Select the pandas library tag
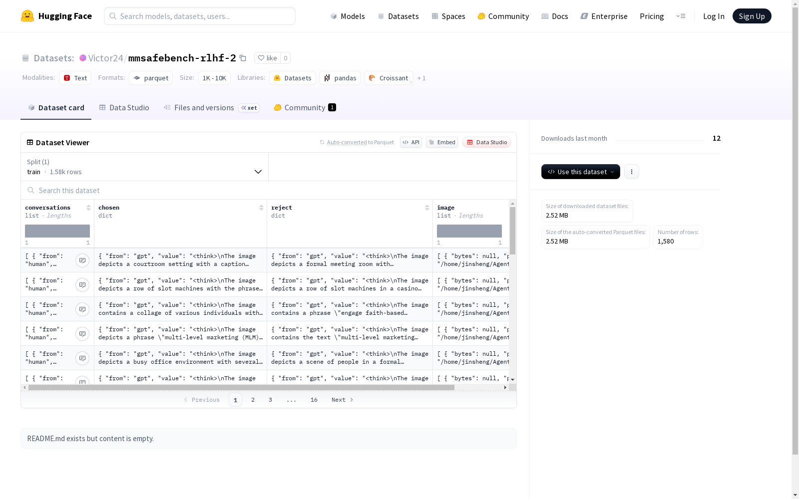 [340, 78]
